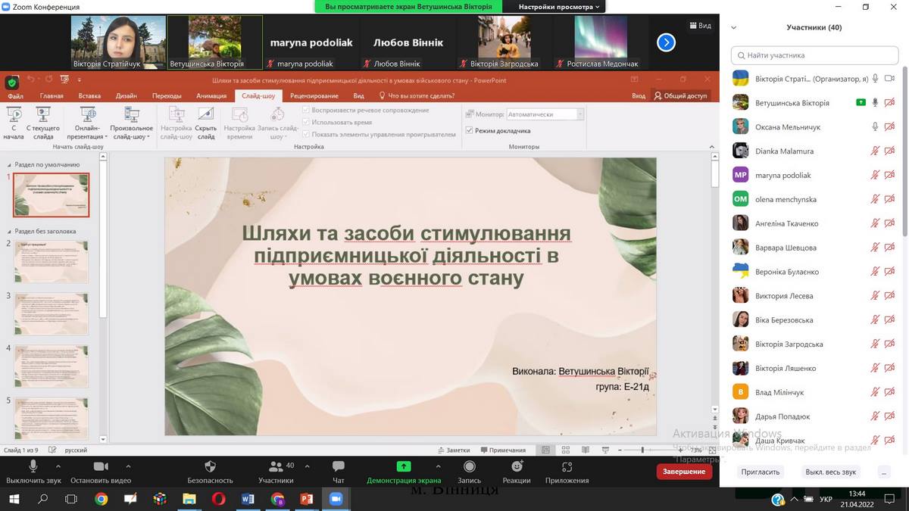Mute microphone with Выключить звук
Image resolution: width=909 pixels, height=511 pixels.
[33, 467]
